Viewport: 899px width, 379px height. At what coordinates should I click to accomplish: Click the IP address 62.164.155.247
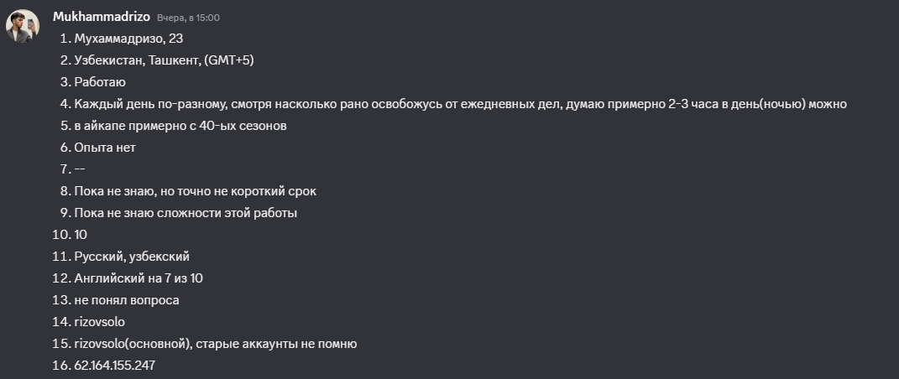(x=114, y=366)
